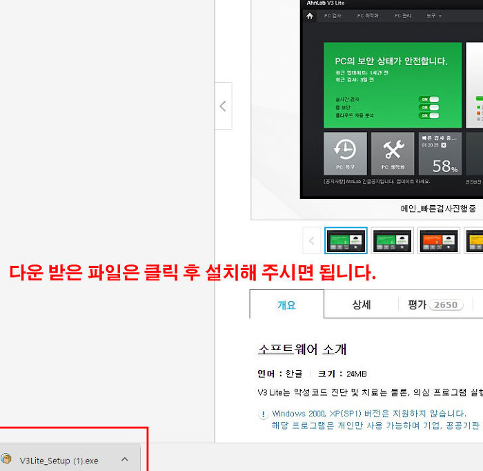Switch to the 개요 tab

tap(286, 305)
